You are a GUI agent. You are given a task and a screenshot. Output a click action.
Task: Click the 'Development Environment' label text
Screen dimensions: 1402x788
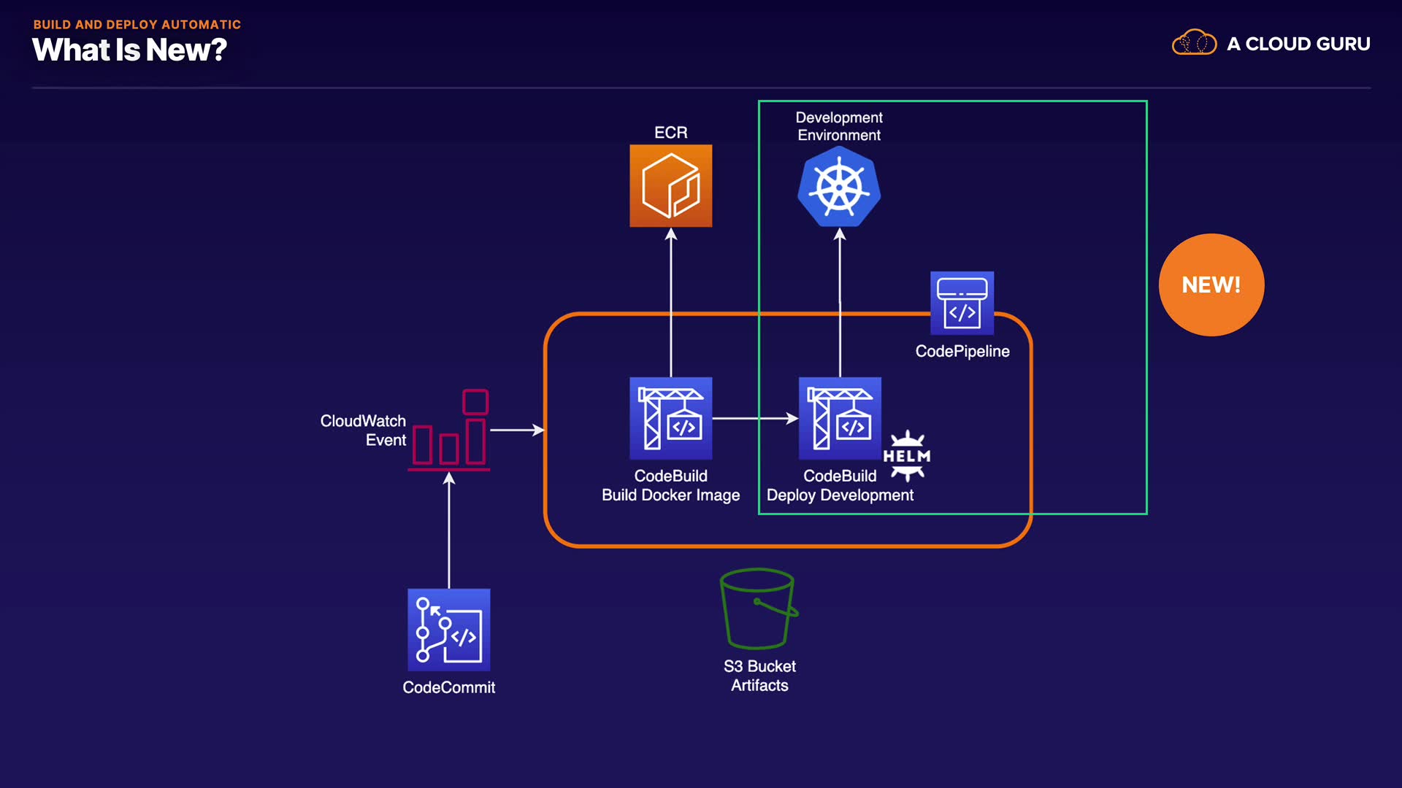(x=839, y=126)
